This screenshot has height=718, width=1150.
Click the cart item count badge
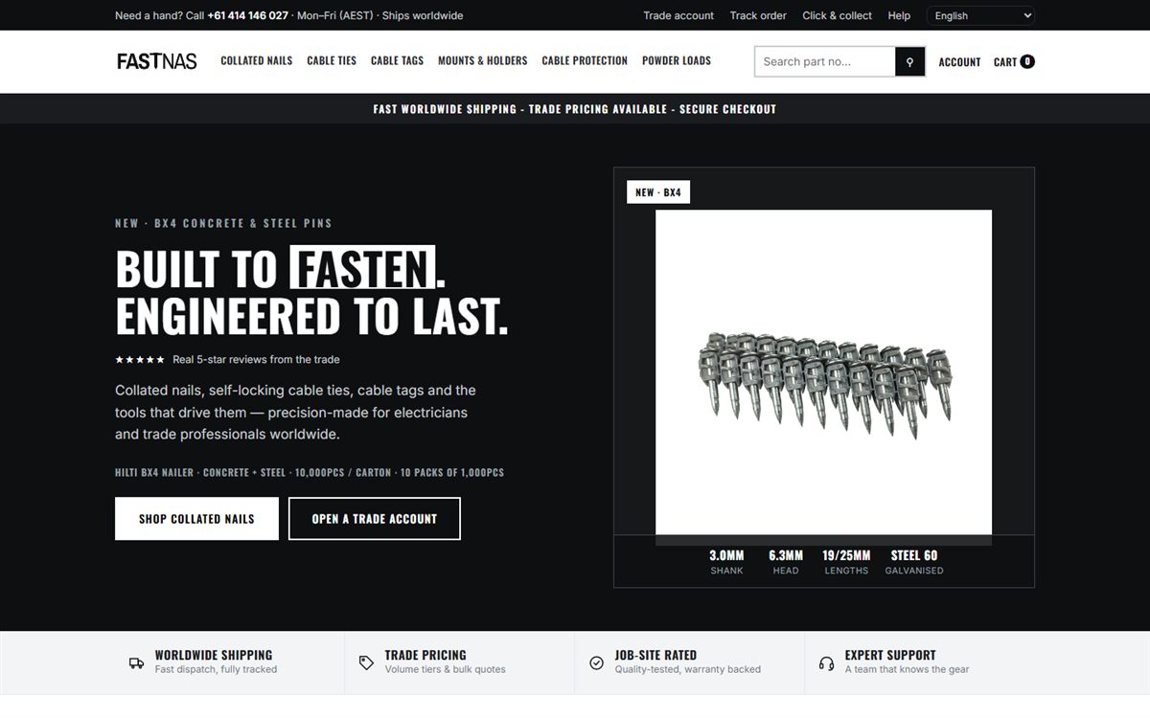[1027, 61]
